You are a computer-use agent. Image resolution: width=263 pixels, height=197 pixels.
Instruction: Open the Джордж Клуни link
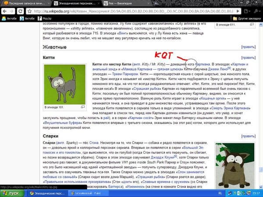point(162,157)
